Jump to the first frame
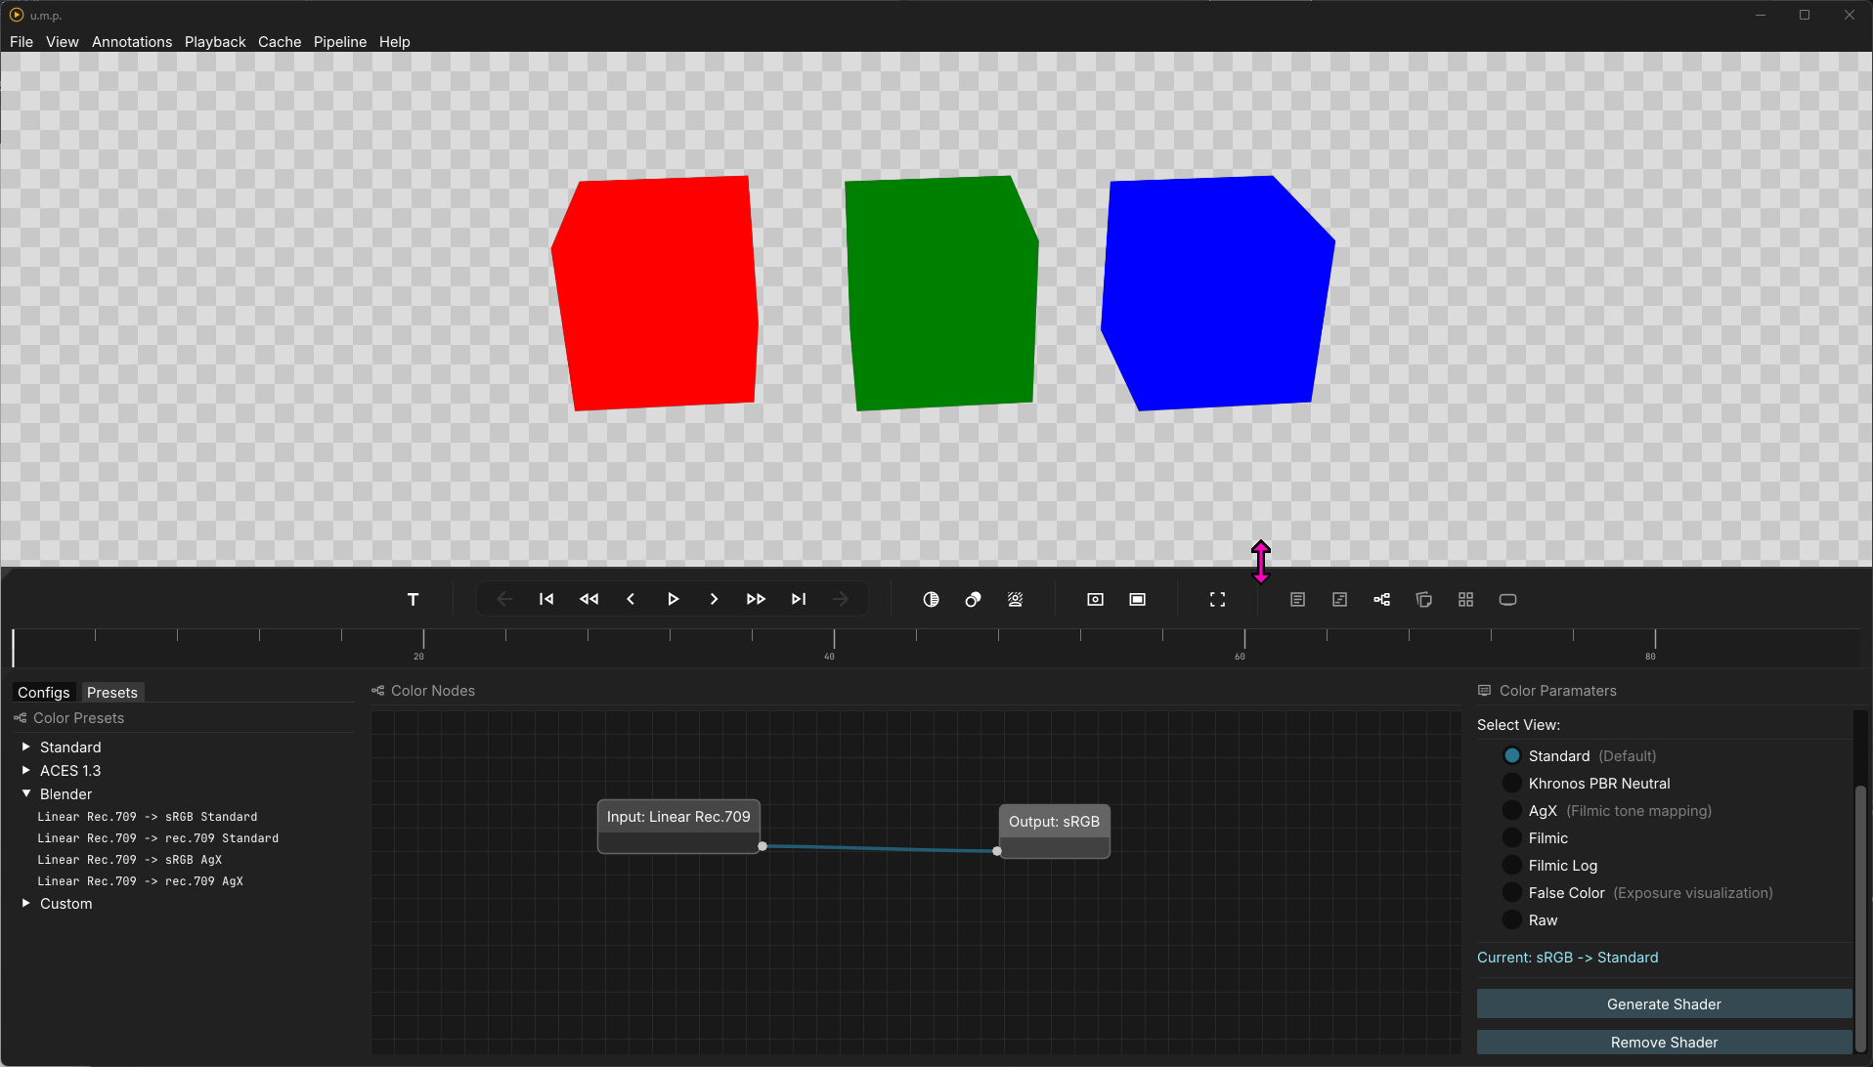Screen dimensions: 1873x1067 (x=546, y=599)
